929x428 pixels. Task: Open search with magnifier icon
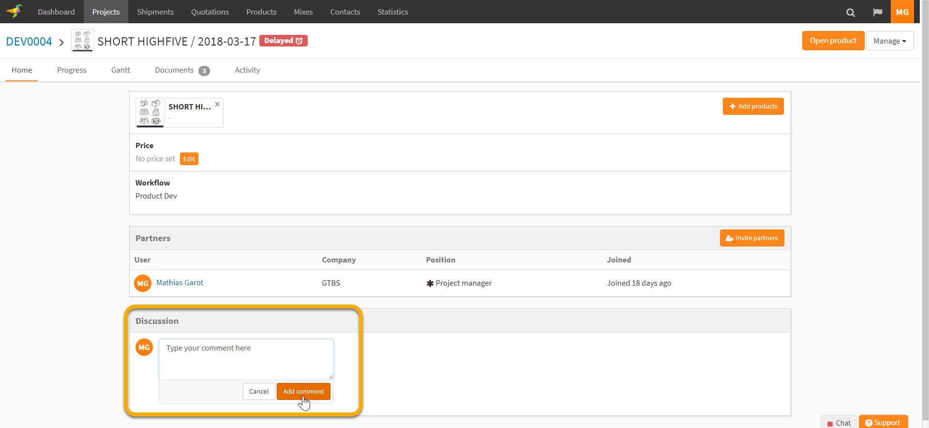tap(850, 12)
